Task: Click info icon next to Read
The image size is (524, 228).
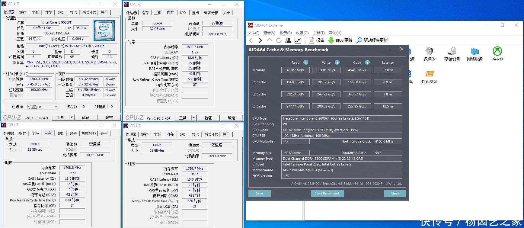Action: pyautogui.click(x=305, y=62)
